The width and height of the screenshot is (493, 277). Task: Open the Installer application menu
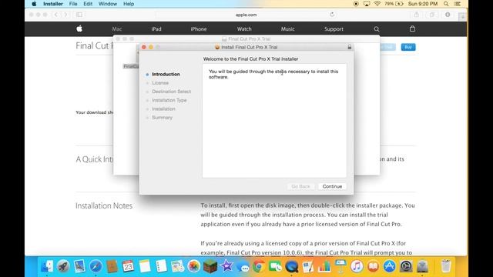[53, 4]
